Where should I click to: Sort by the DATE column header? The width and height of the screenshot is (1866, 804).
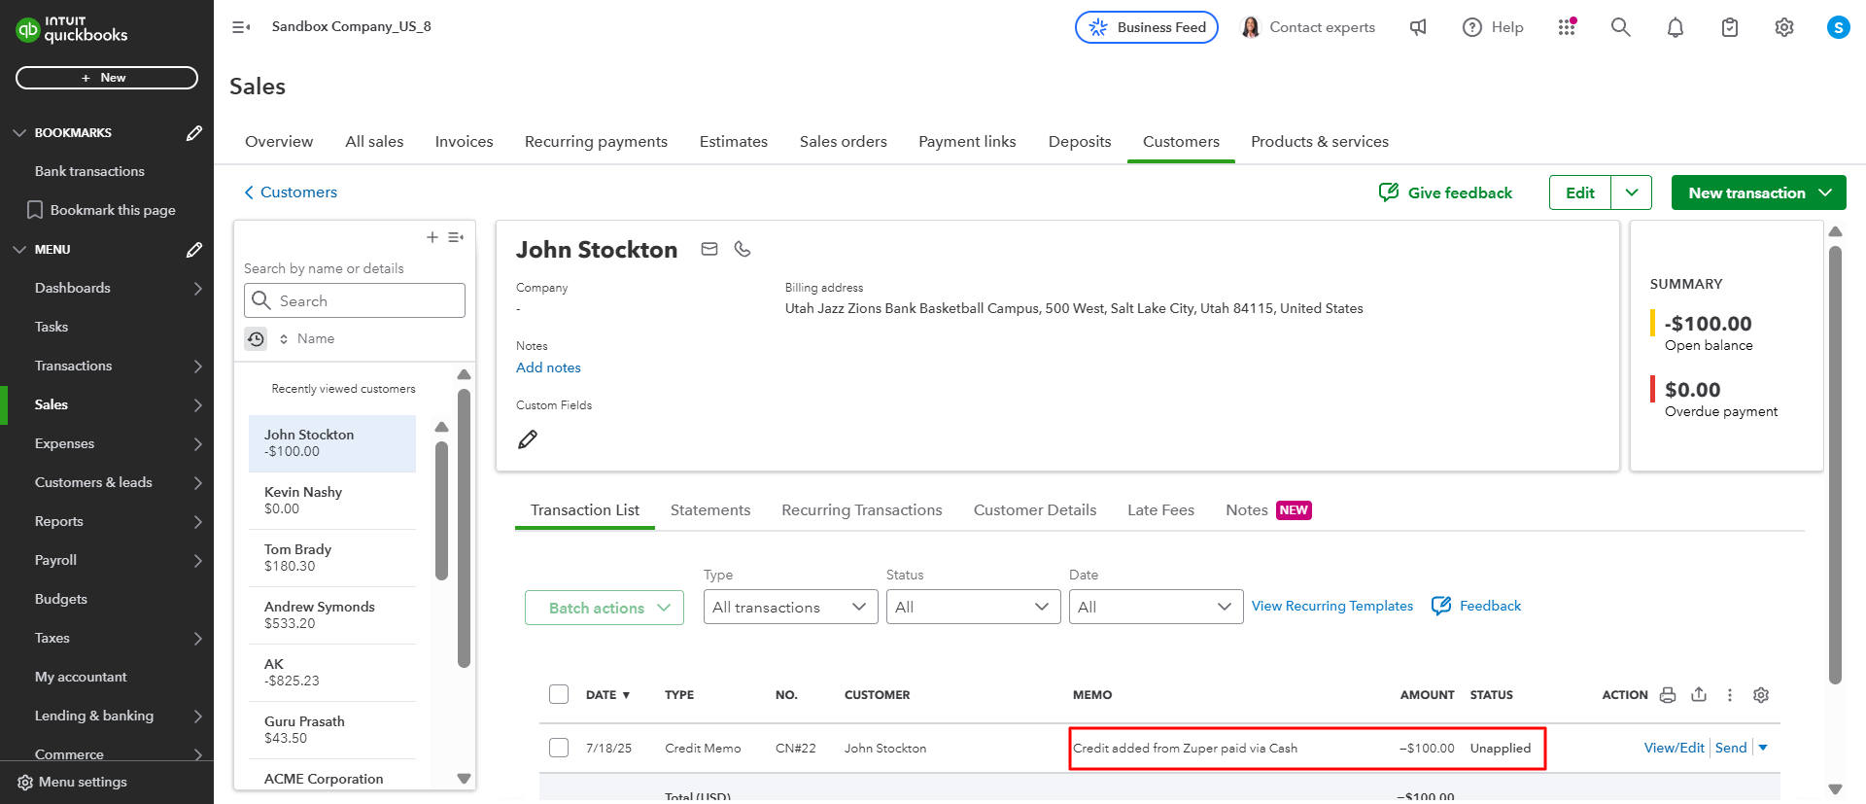(x=607, y=695)
